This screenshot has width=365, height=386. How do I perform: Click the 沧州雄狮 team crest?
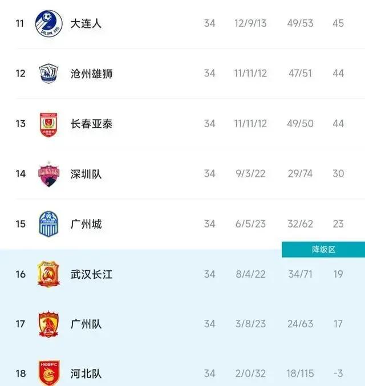pyautogui.click(x=47, y=74)
